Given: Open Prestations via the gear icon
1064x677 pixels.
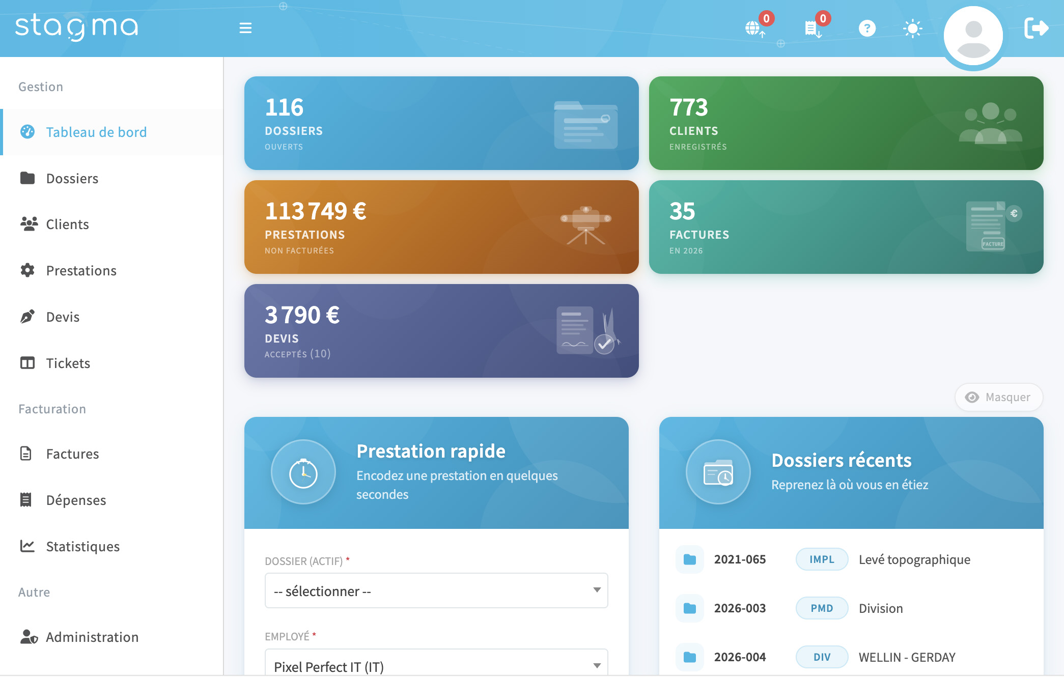Looking at the screenshot, I should click(x=81, y=270).
